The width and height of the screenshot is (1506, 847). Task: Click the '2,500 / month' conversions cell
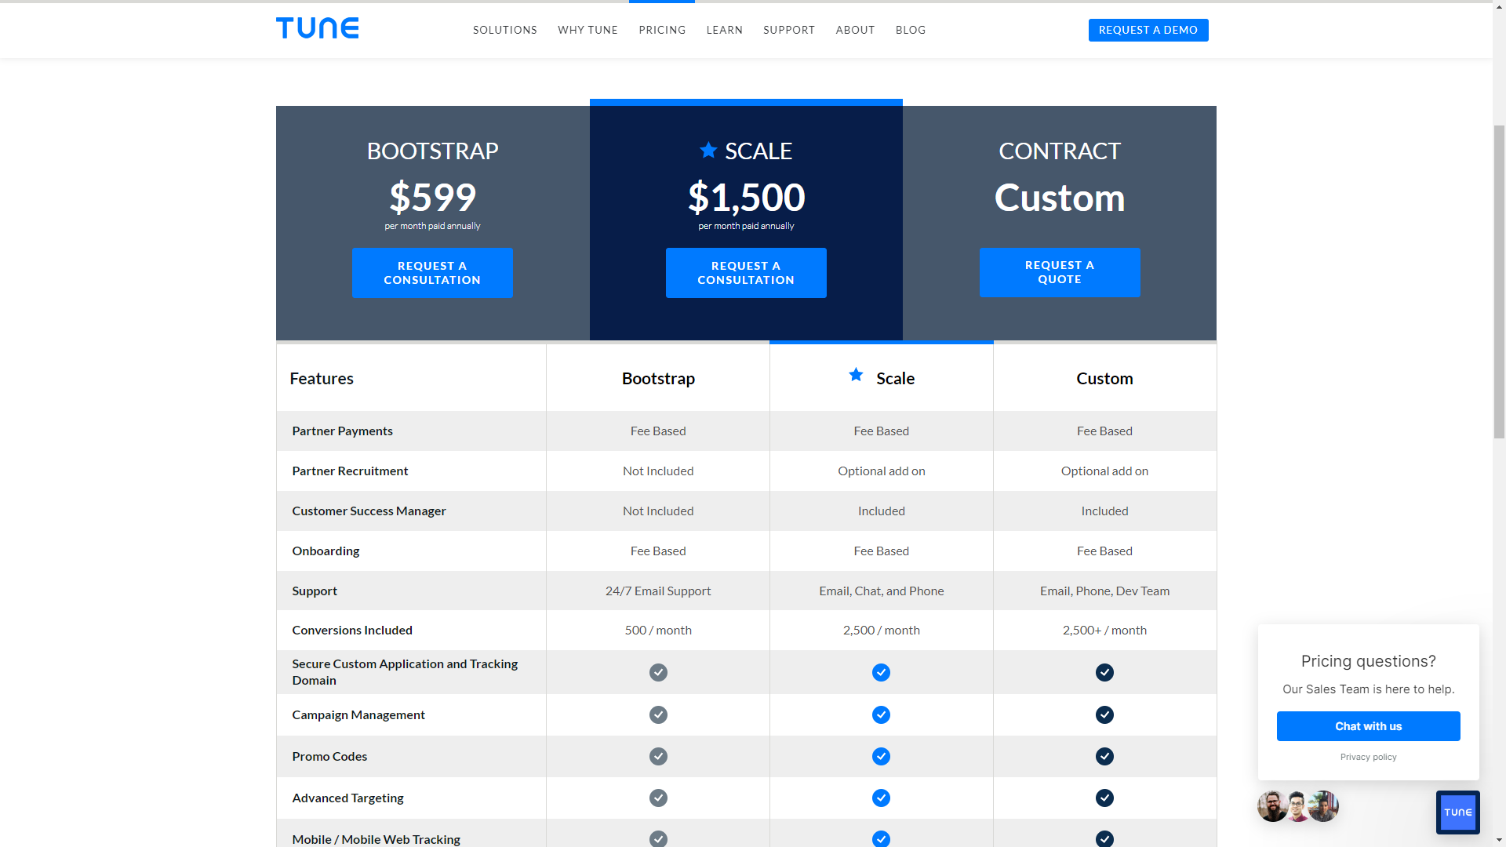[x=881, y=630]
